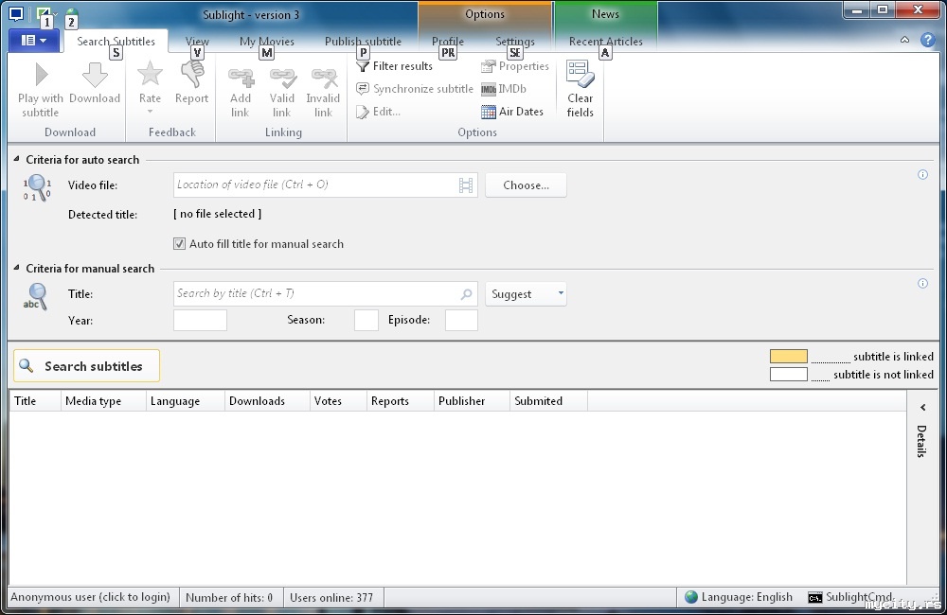947x615 pixels.
Task: Click the Language: English globe item
Action: pyautogui.click(x=739, y=598)
